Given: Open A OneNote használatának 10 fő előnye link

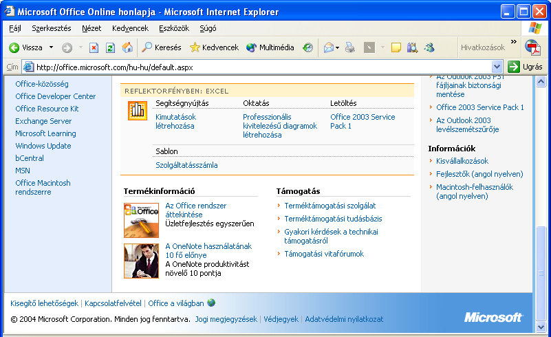Looking at the screenshot, I should click(208, 250).
